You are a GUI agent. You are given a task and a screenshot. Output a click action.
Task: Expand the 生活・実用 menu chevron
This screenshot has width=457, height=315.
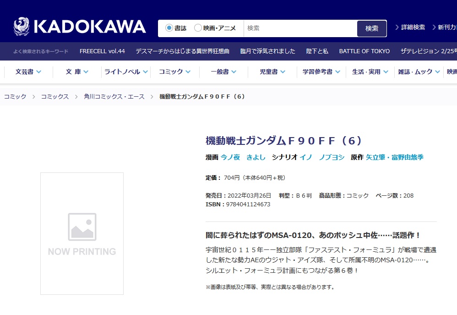point(386,72)
